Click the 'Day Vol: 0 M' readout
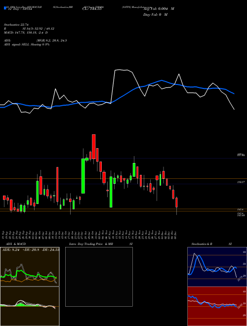 pyautogui.click(x=155, y=14)
